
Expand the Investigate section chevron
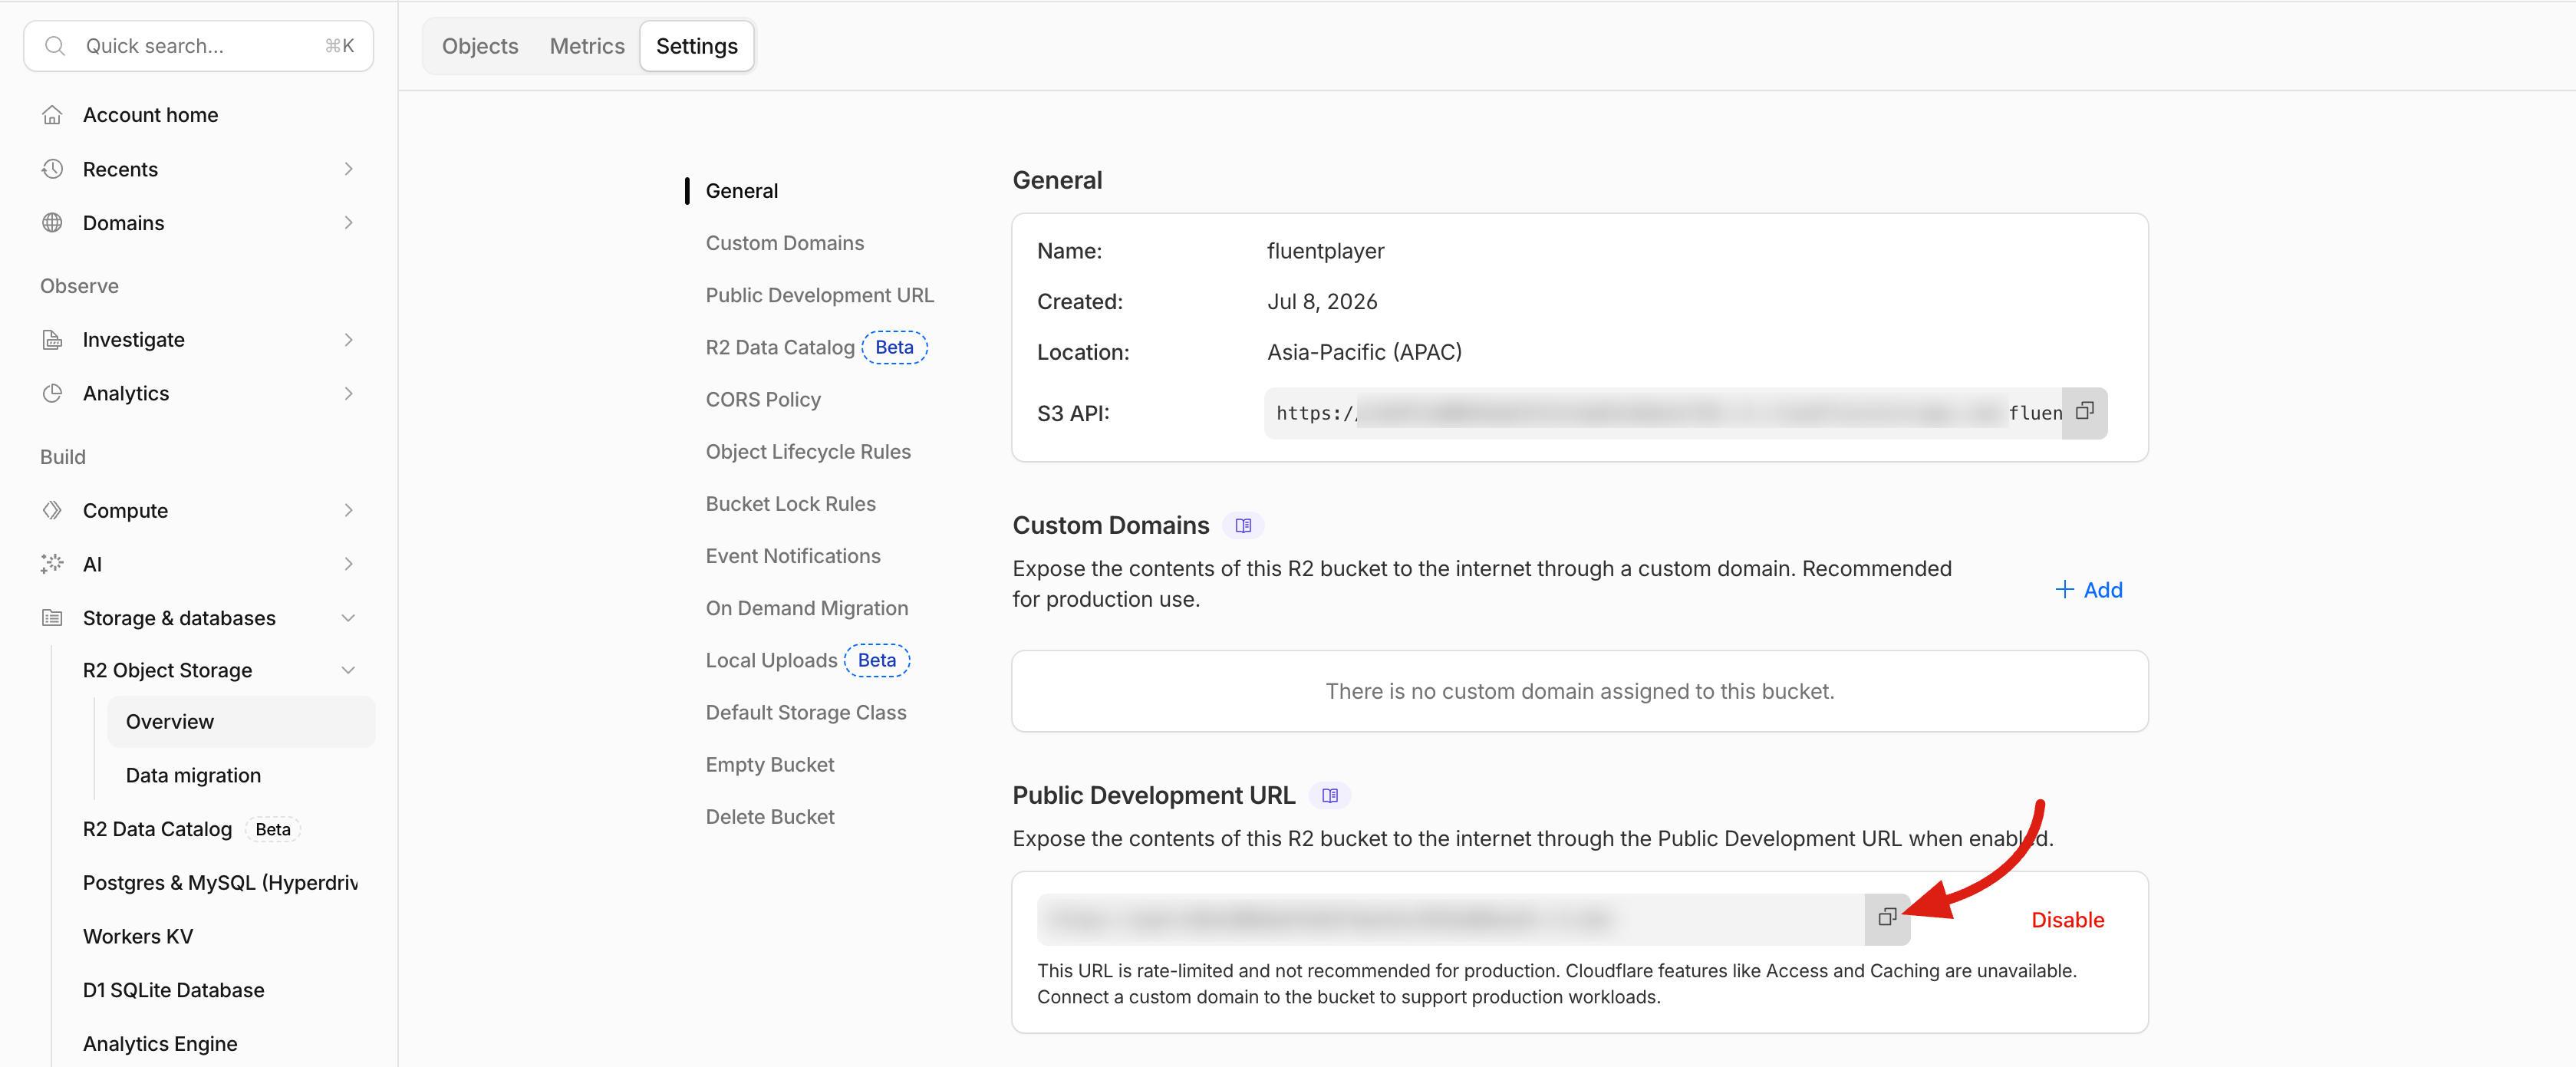[x=348, y=340]
